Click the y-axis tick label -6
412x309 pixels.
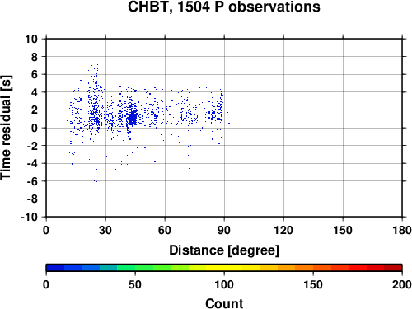click(x=32, y=181)
